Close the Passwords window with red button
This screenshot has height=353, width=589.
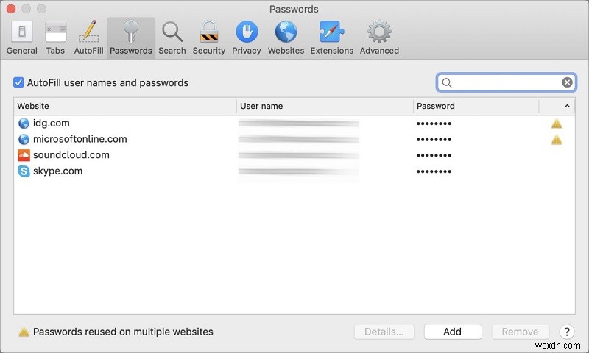point(11,9)
